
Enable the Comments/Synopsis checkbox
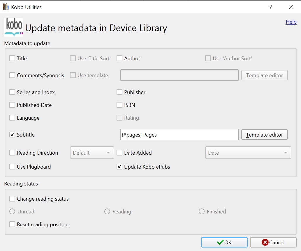[x=12, y=75]
